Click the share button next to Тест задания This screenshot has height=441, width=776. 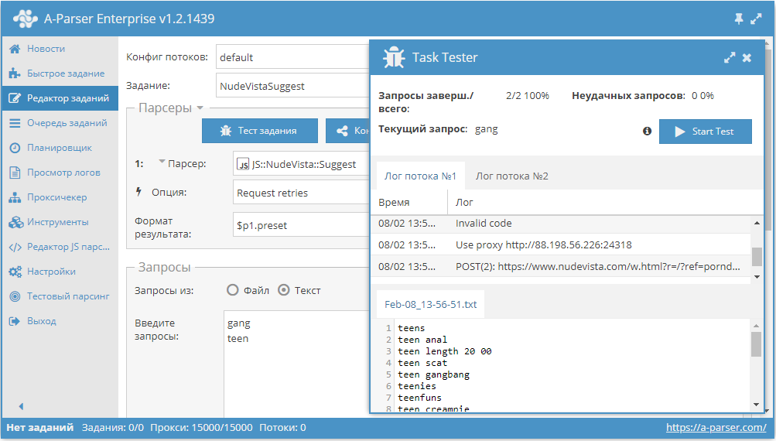click(x=348, y=131)
